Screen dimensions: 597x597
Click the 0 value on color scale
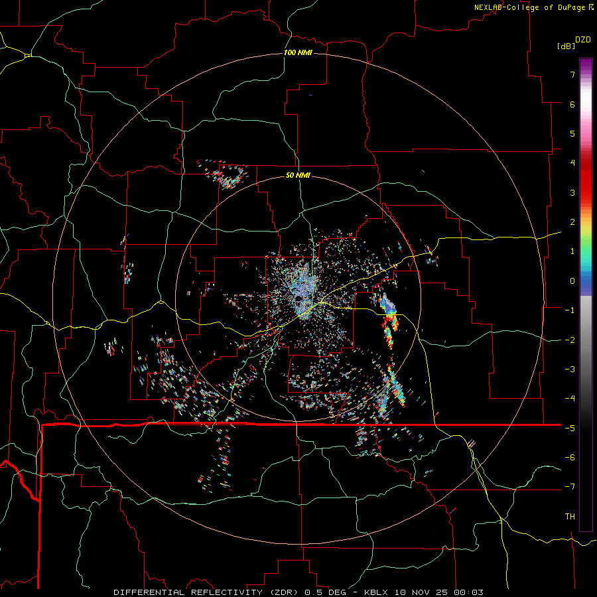point(572,281)
